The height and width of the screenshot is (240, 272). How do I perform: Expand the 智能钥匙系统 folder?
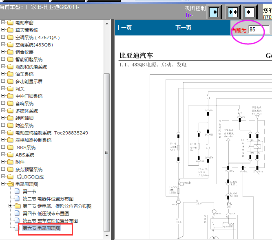(3, 59)
